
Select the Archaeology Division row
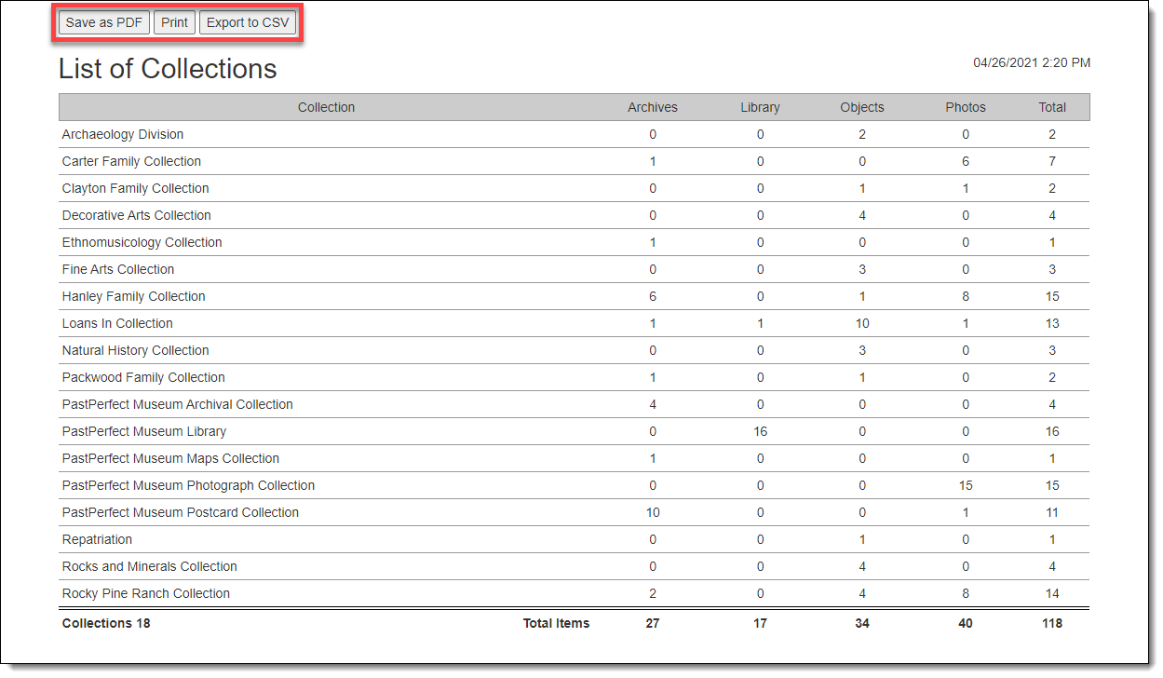[x=123, y=134]
